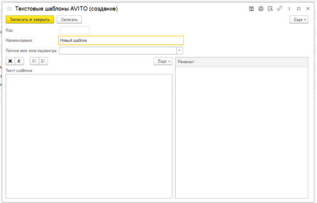317x203 pixels.
Task: Get link via the chain icon
Action: 280,9
